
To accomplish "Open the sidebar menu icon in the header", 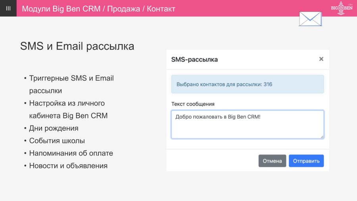I will (8, 8).
